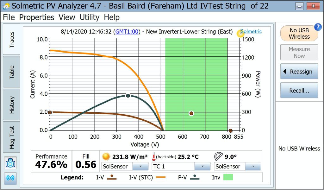Click the Current (A) axis label
This screenshot has width=324, height=190.
click(x=33, y=84)
